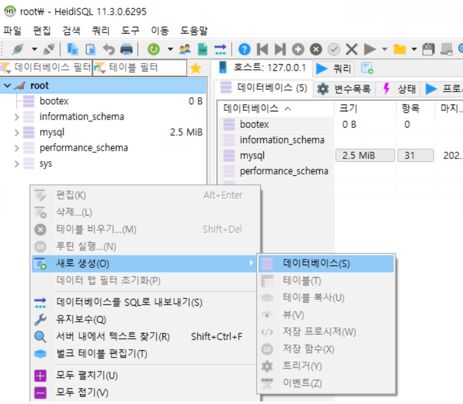Switch to the 상태 tab
The image size is (463, 404).
tap(405, 88)
